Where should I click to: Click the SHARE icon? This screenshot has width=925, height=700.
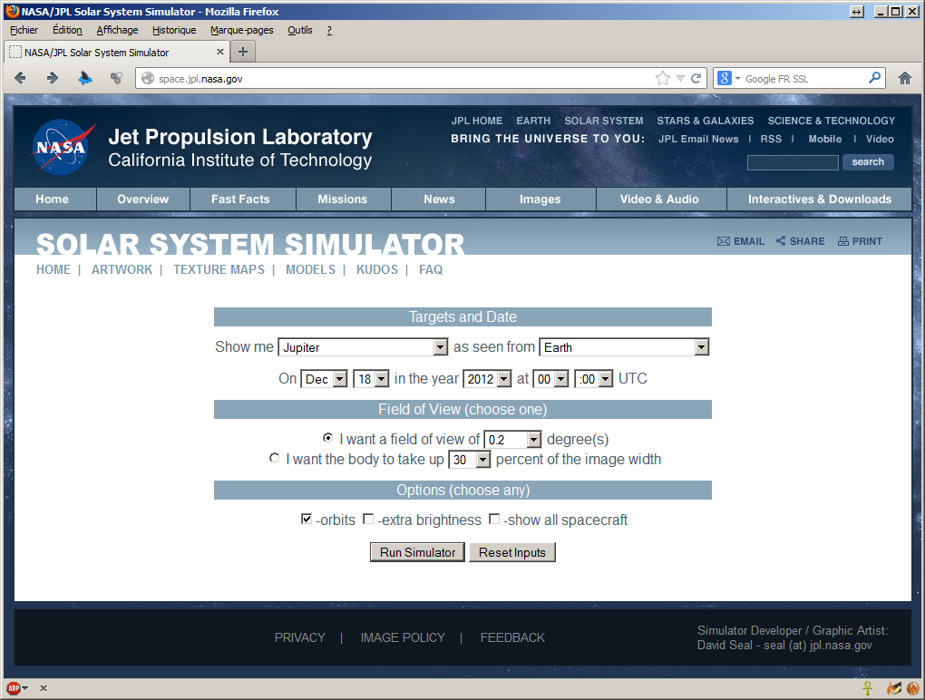[x=781, y=240]
